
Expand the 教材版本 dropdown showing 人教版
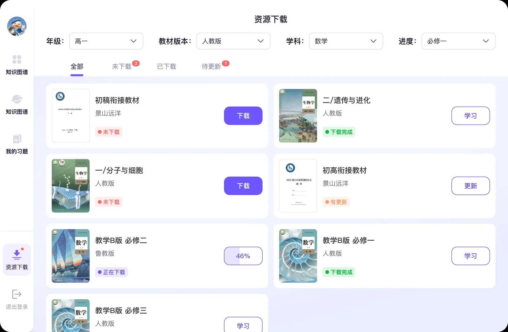[233, 41]
